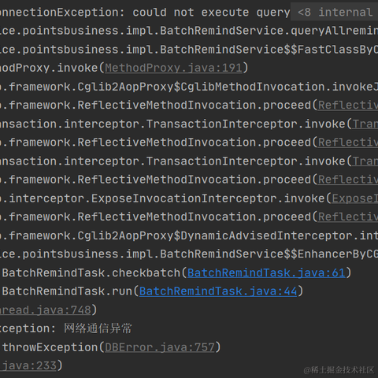Select the BatchRemindService$$FastClassByC stack line
The image size is (378, 378).
(189, 50)
